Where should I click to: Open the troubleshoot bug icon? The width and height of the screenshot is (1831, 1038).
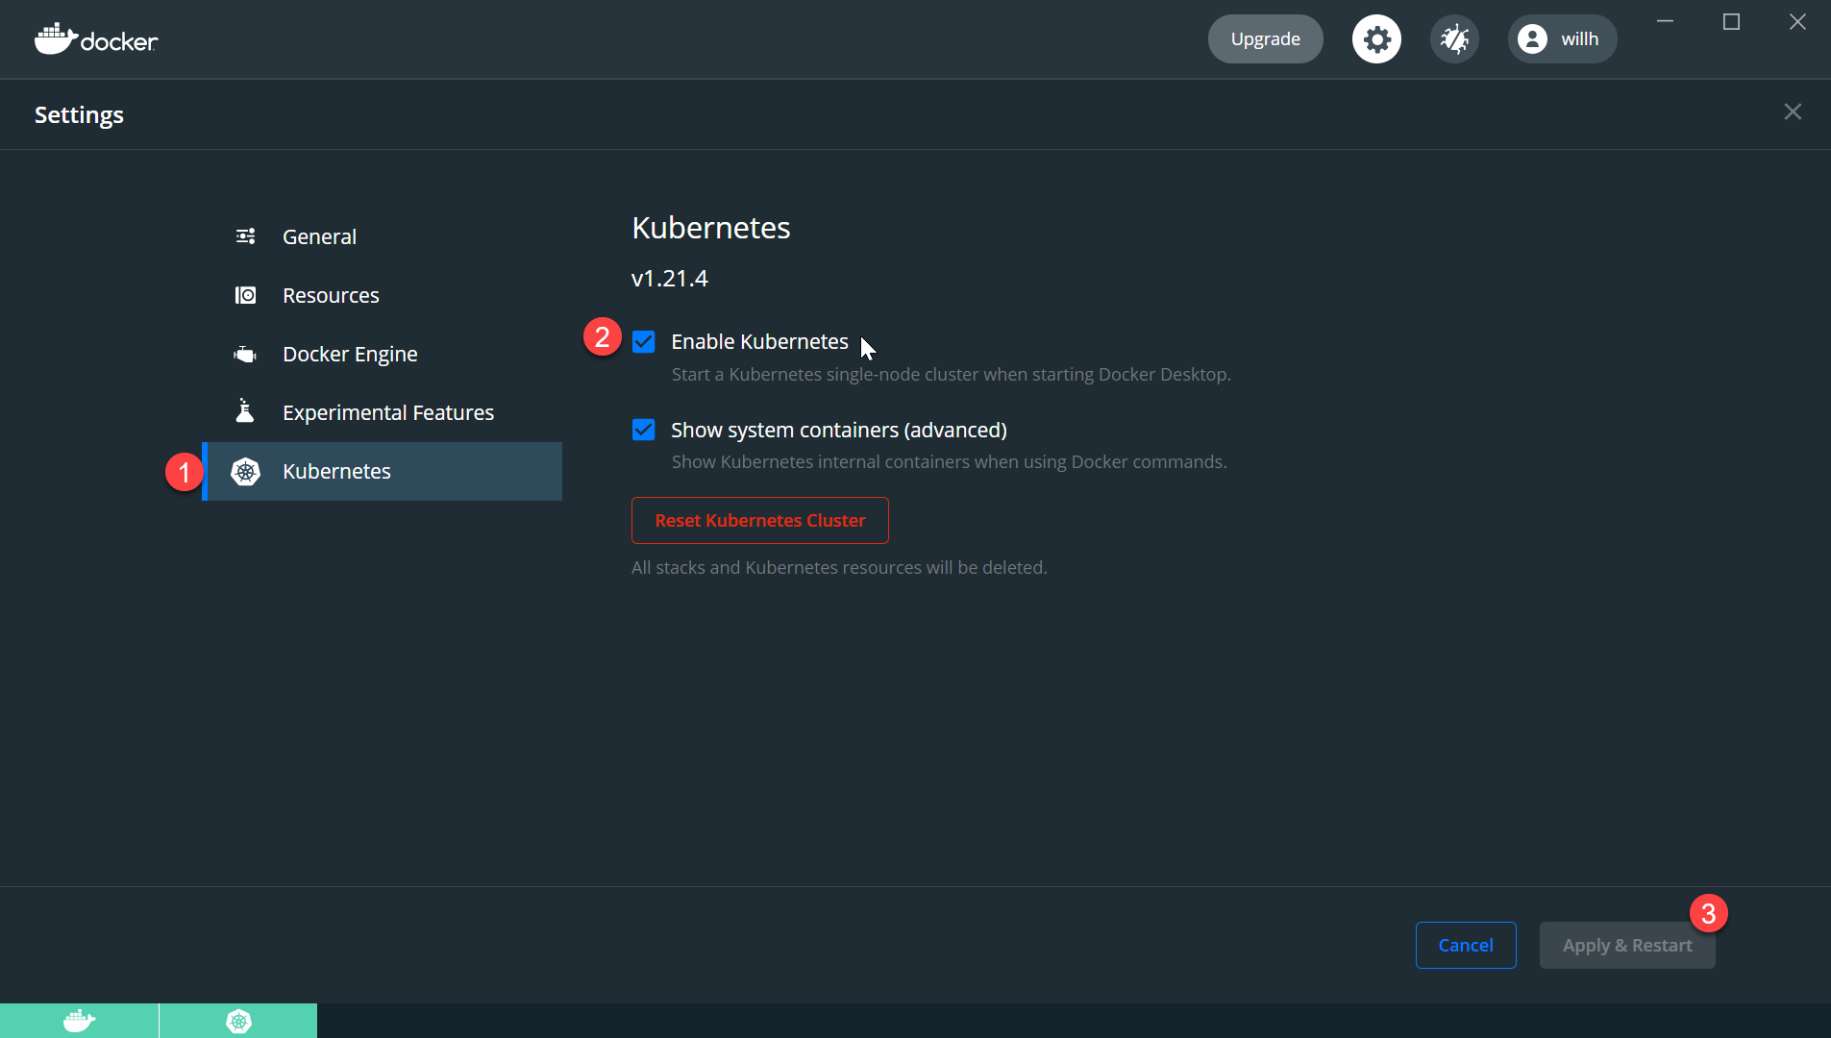[x=1454, y=39]
